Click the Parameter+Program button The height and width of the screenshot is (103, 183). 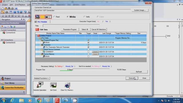coord(70,29)
